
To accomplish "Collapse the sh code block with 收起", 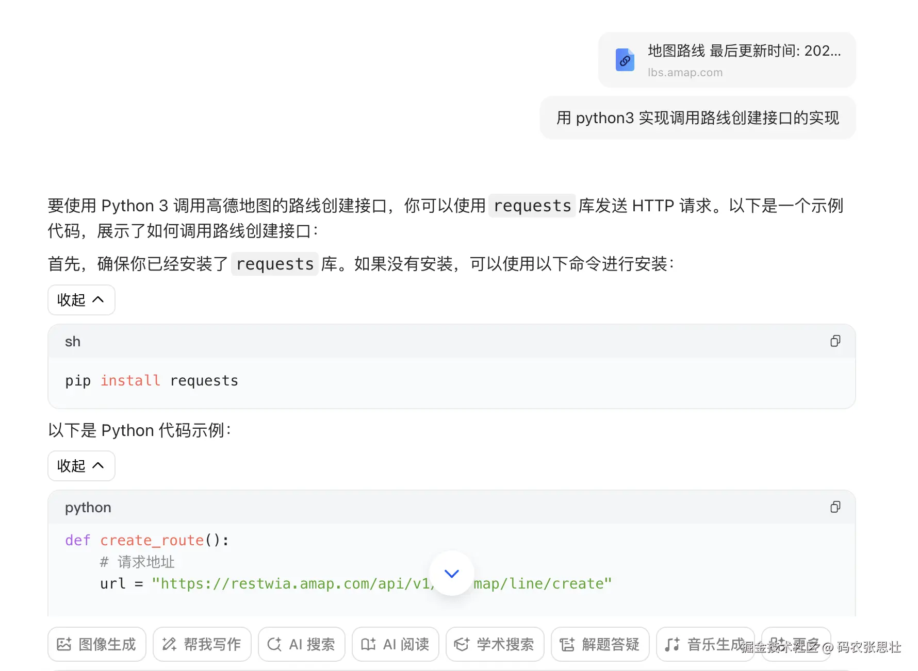I will tap(81, 300).
